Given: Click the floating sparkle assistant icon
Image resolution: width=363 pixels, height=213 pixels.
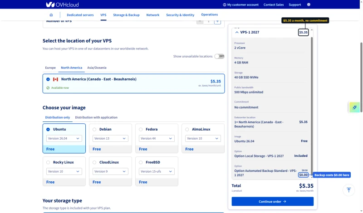Looking at the screenshot, I should (x=354, y=107).
